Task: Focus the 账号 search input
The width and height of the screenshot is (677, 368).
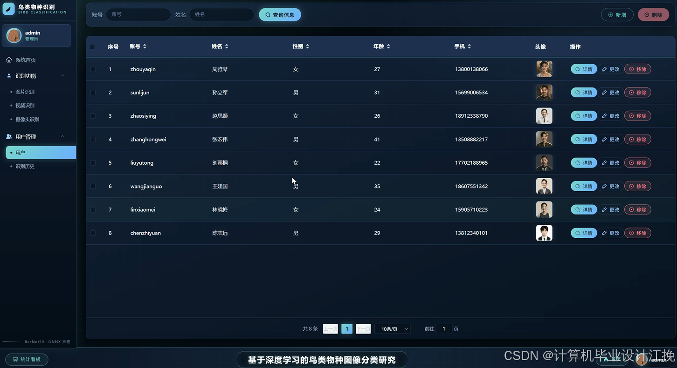Action: (x=138, y=14)
